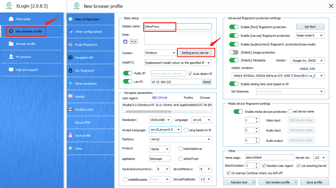Open My account person icon
This screenshot has height=188, width=336.
(x=11, y=57)
